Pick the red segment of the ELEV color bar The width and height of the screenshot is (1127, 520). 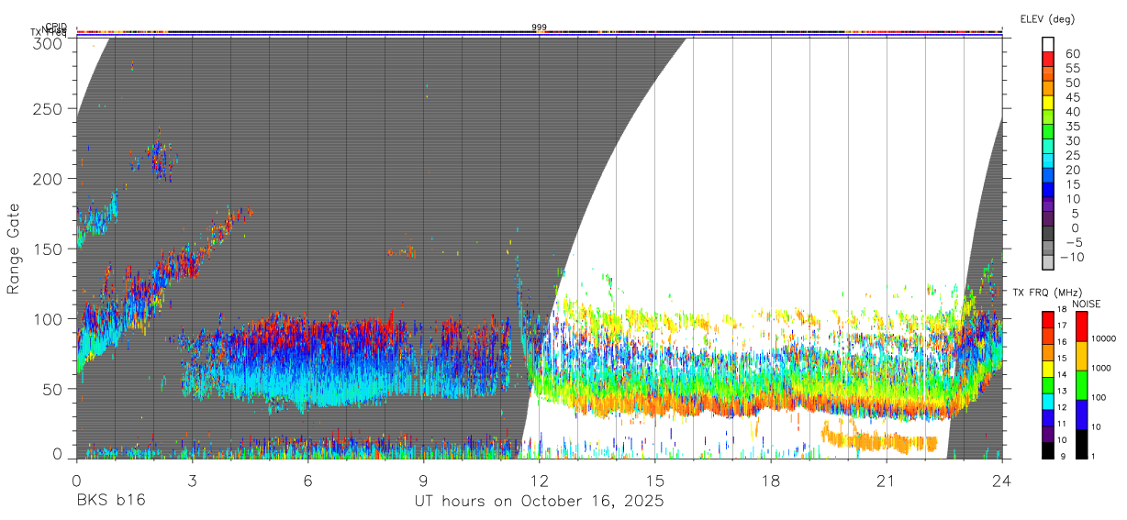[x=1048, y=59]
